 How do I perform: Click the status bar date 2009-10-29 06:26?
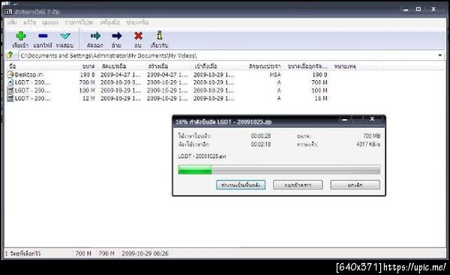[145, 253]
